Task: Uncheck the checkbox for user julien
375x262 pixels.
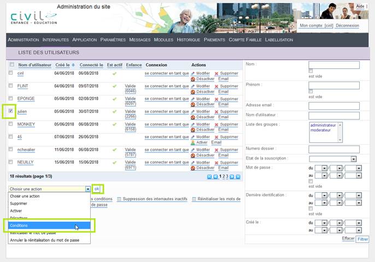Action: (11, 111)
